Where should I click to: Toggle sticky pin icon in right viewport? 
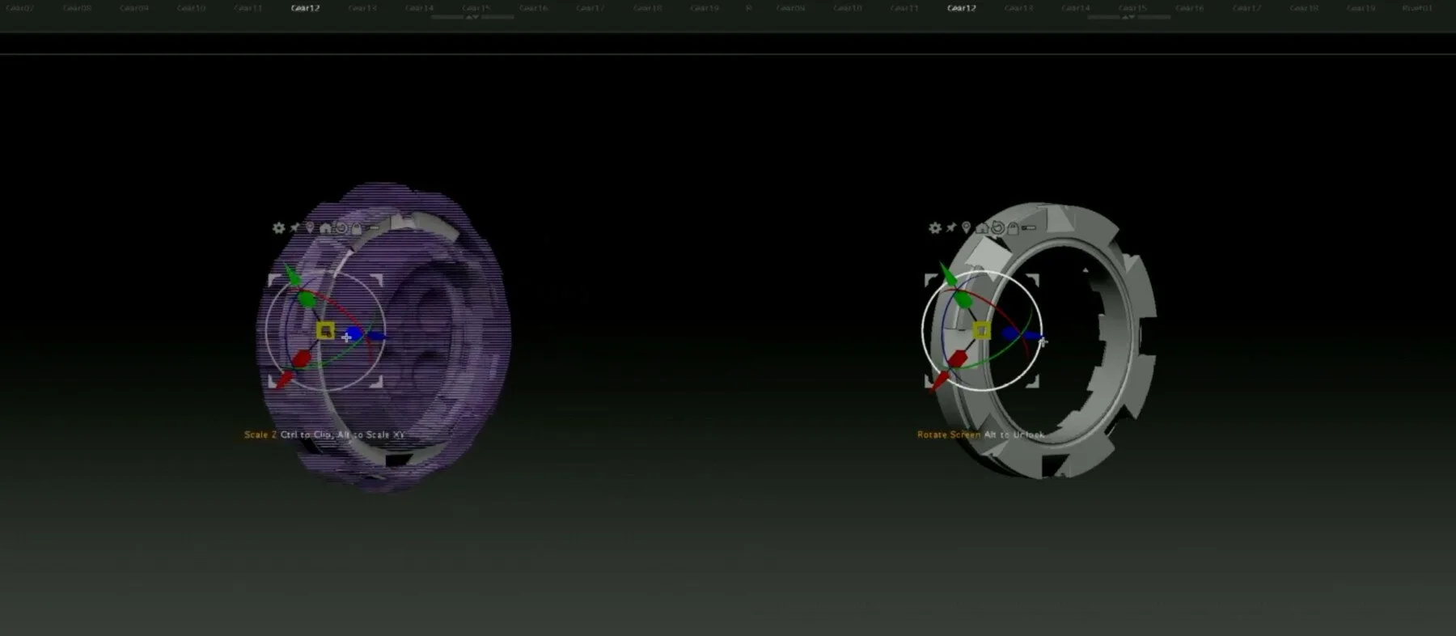click(x=951, y=228)
